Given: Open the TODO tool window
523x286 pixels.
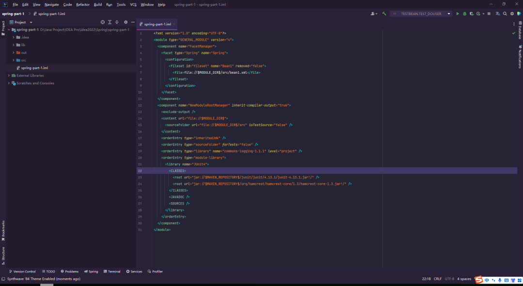Looking at the screenshot, I should click(48, 271).
